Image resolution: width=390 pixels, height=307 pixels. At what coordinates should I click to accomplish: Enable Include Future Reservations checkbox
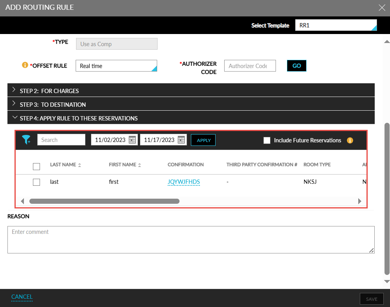pos(267,140)
